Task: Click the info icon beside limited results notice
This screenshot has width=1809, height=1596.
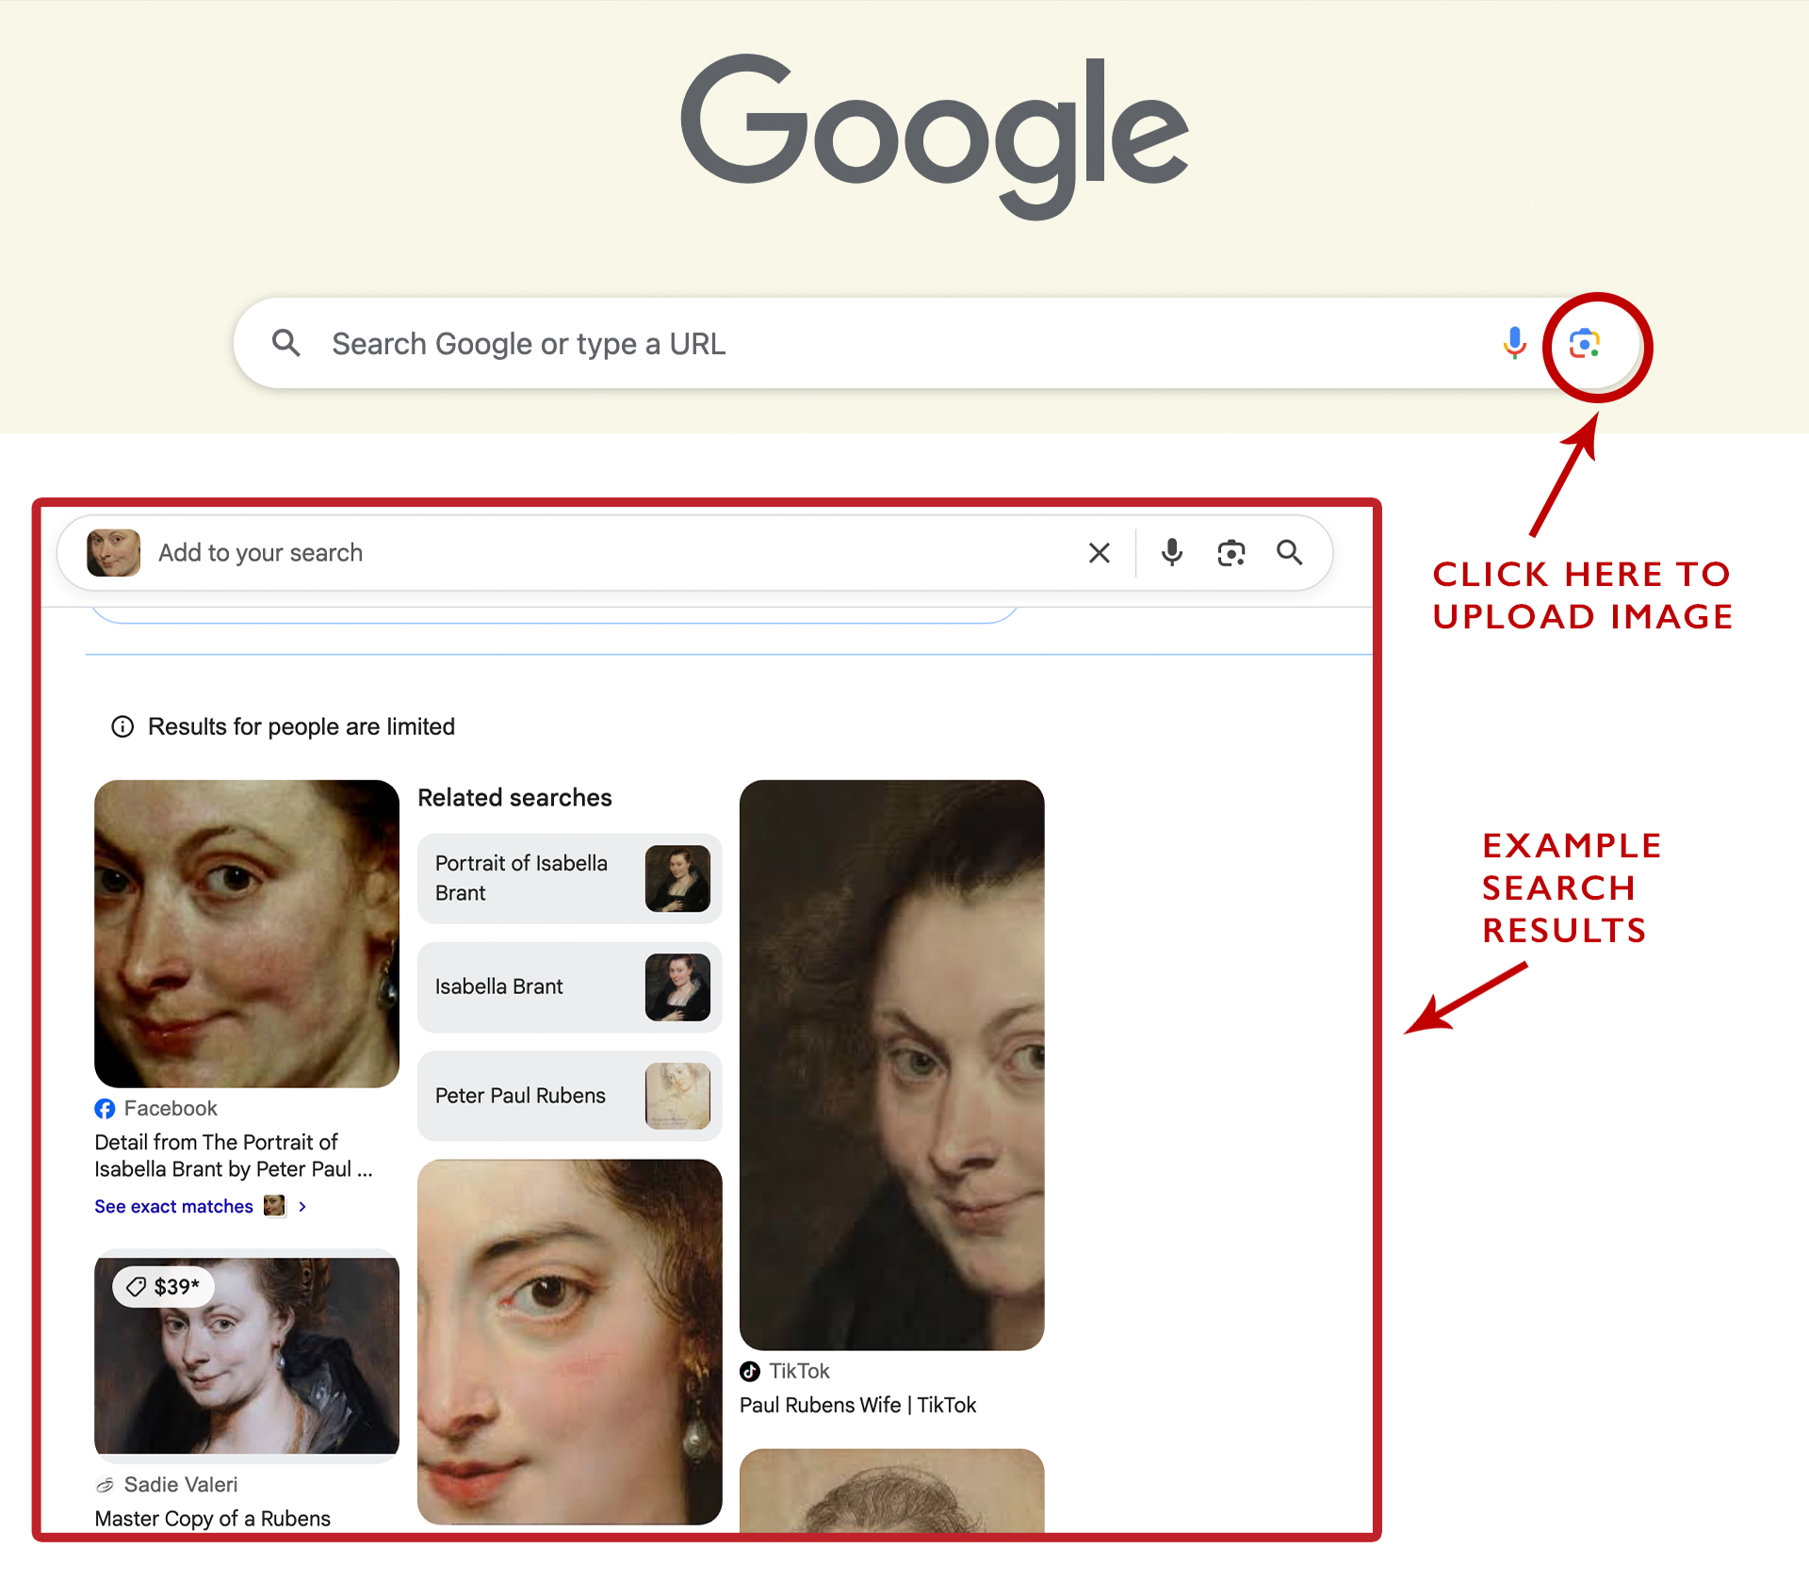Action: (123, 726)
